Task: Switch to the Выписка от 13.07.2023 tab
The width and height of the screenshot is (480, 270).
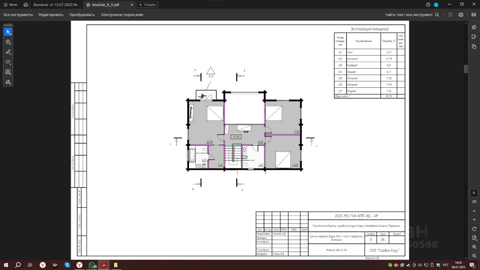Action: pos(57,4)
